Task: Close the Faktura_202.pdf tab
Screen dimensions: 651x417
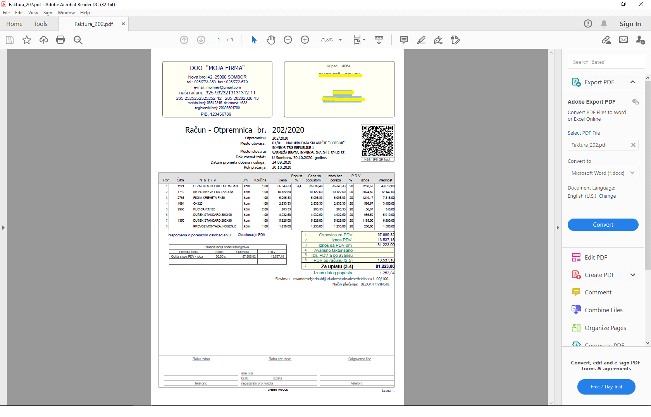Action: coord(123,24)
